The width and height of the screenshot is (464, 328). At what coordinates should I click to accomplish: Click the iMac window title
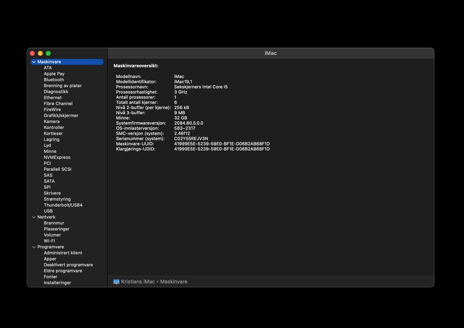[271, 53]
